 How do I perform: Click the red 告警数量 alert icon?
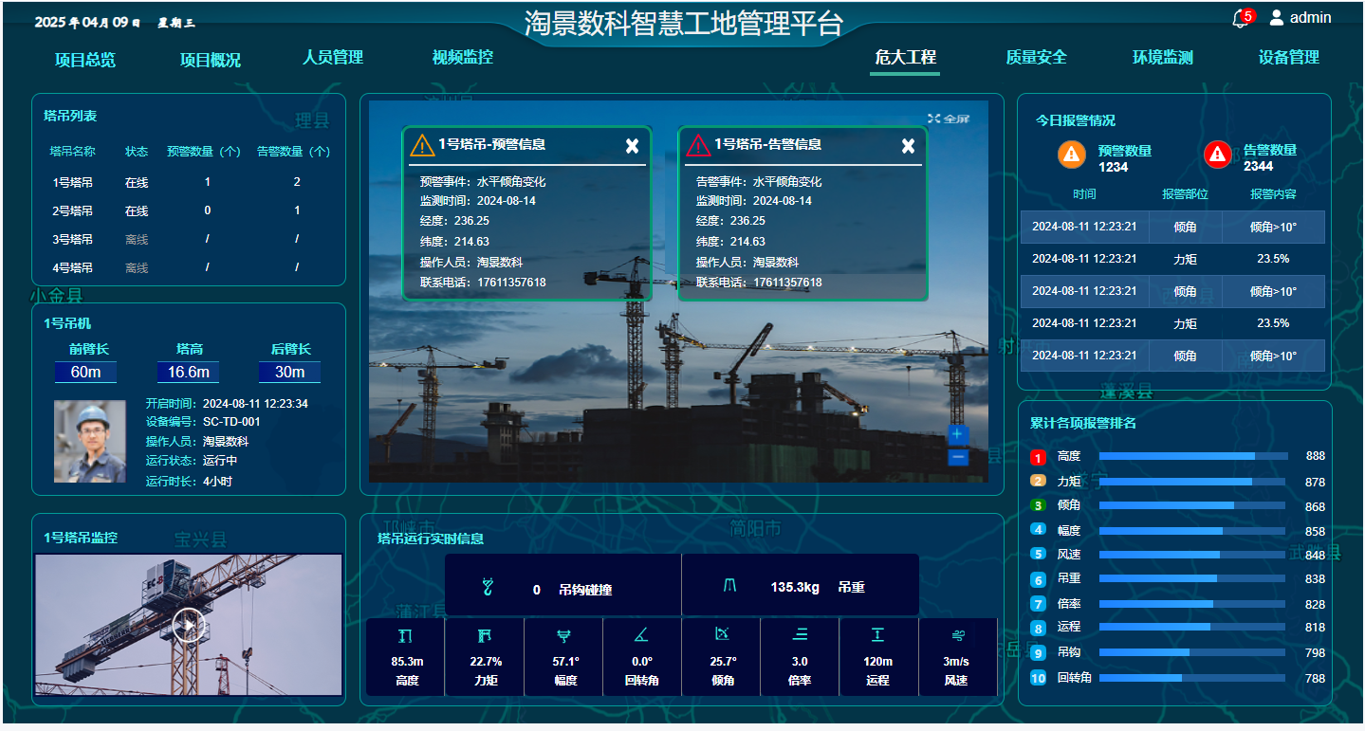click(x=1218, y=155)
